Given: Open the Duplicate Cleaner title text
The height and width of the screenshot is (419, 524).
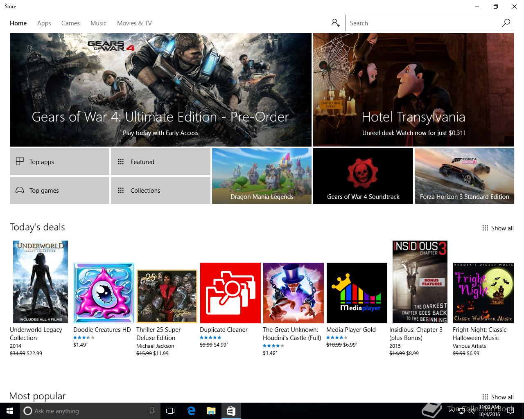Looking at the screenshot, I should click(224, 330).
